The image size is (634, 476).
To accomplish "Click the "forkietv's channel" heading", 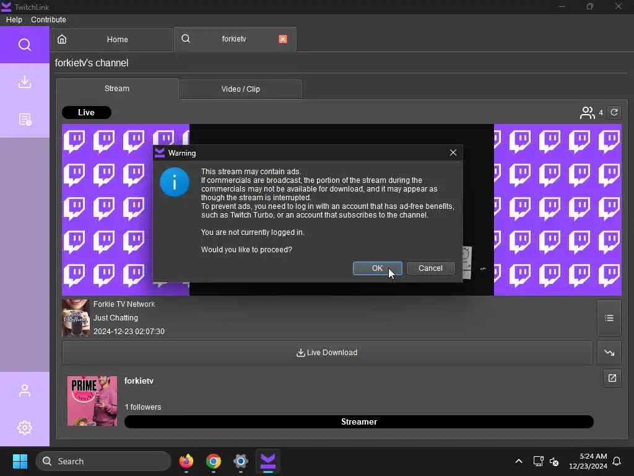I will click(x=92, y=63).
